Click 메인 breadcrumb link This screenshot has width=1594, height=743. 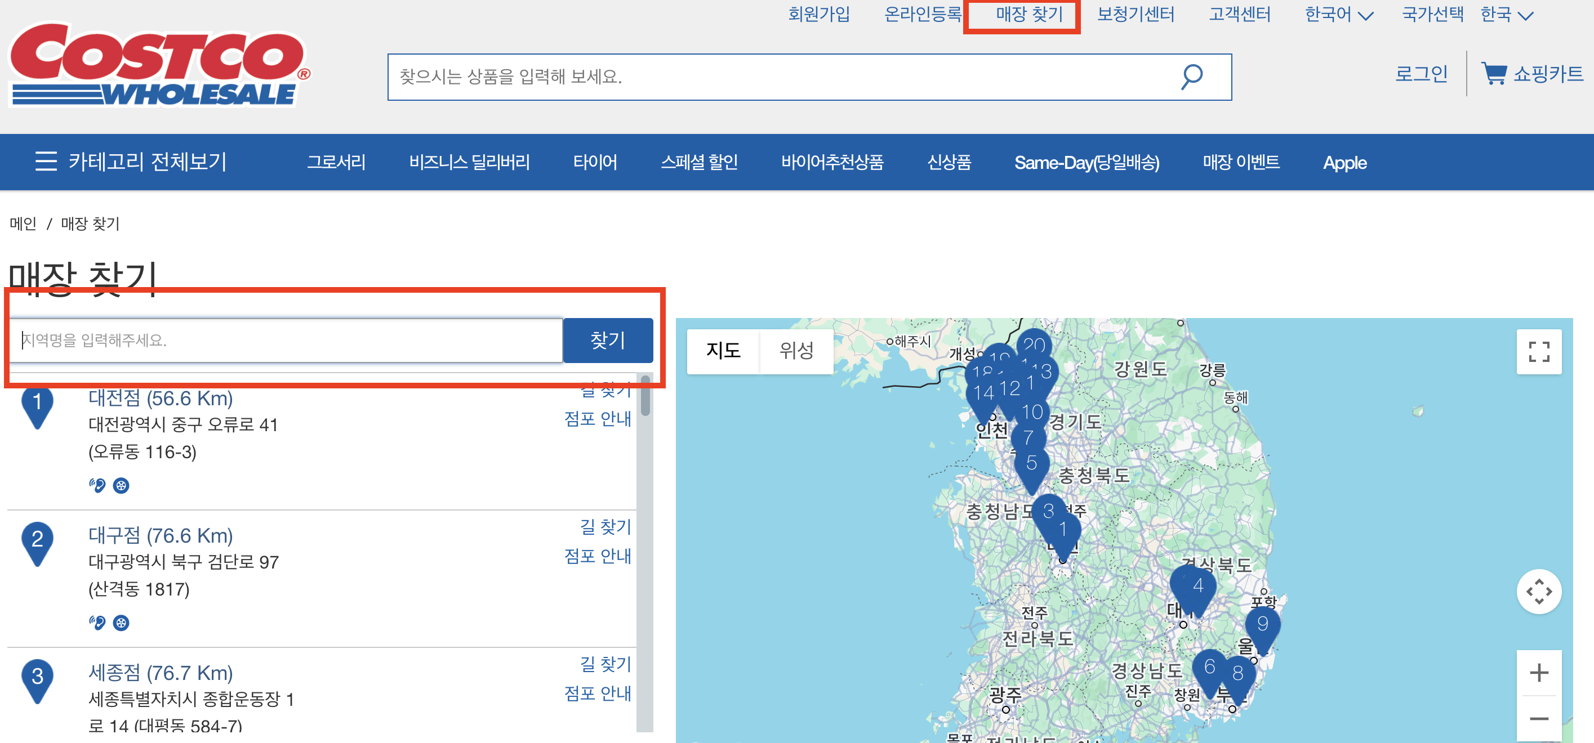click(23, 224)
